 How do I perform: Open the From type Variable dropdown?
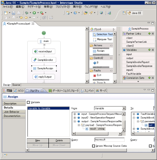[124, 108]
